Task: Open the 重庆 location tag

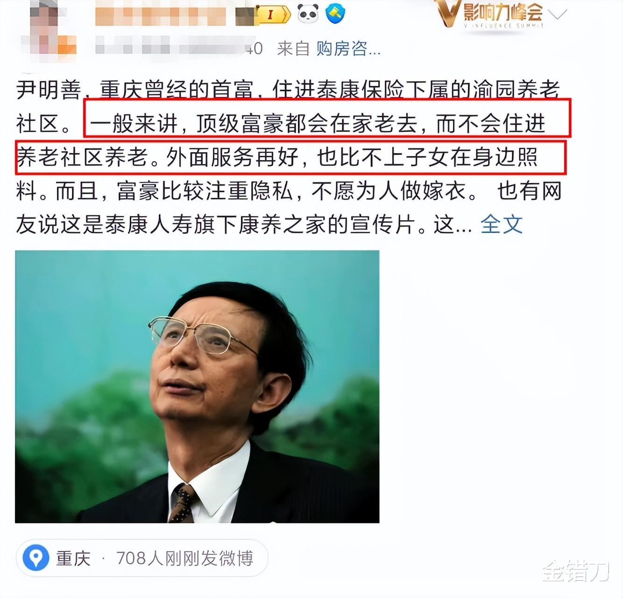Action: (x=73, y=558)
